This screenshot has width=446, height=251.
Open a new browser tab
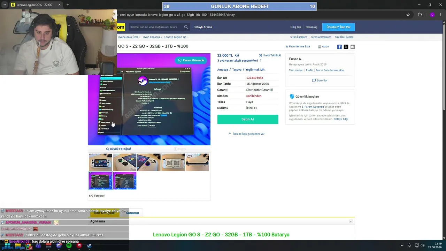point(68,5)
